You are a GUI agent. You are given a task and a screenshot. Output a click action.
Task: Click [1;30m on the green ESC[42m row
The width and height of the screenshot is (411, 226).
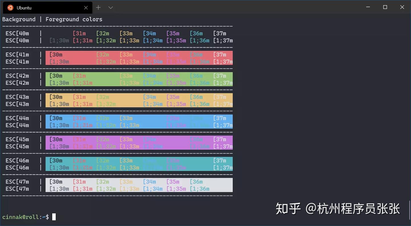(59, 83)
